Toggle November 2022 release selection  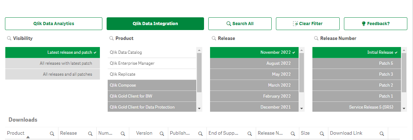(254, 52)
